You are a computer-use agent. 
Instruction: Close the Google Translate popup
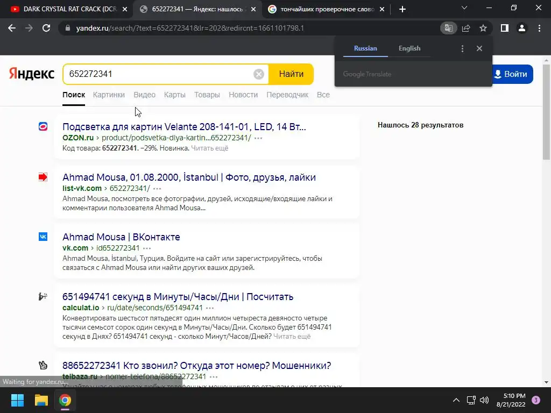479,48
